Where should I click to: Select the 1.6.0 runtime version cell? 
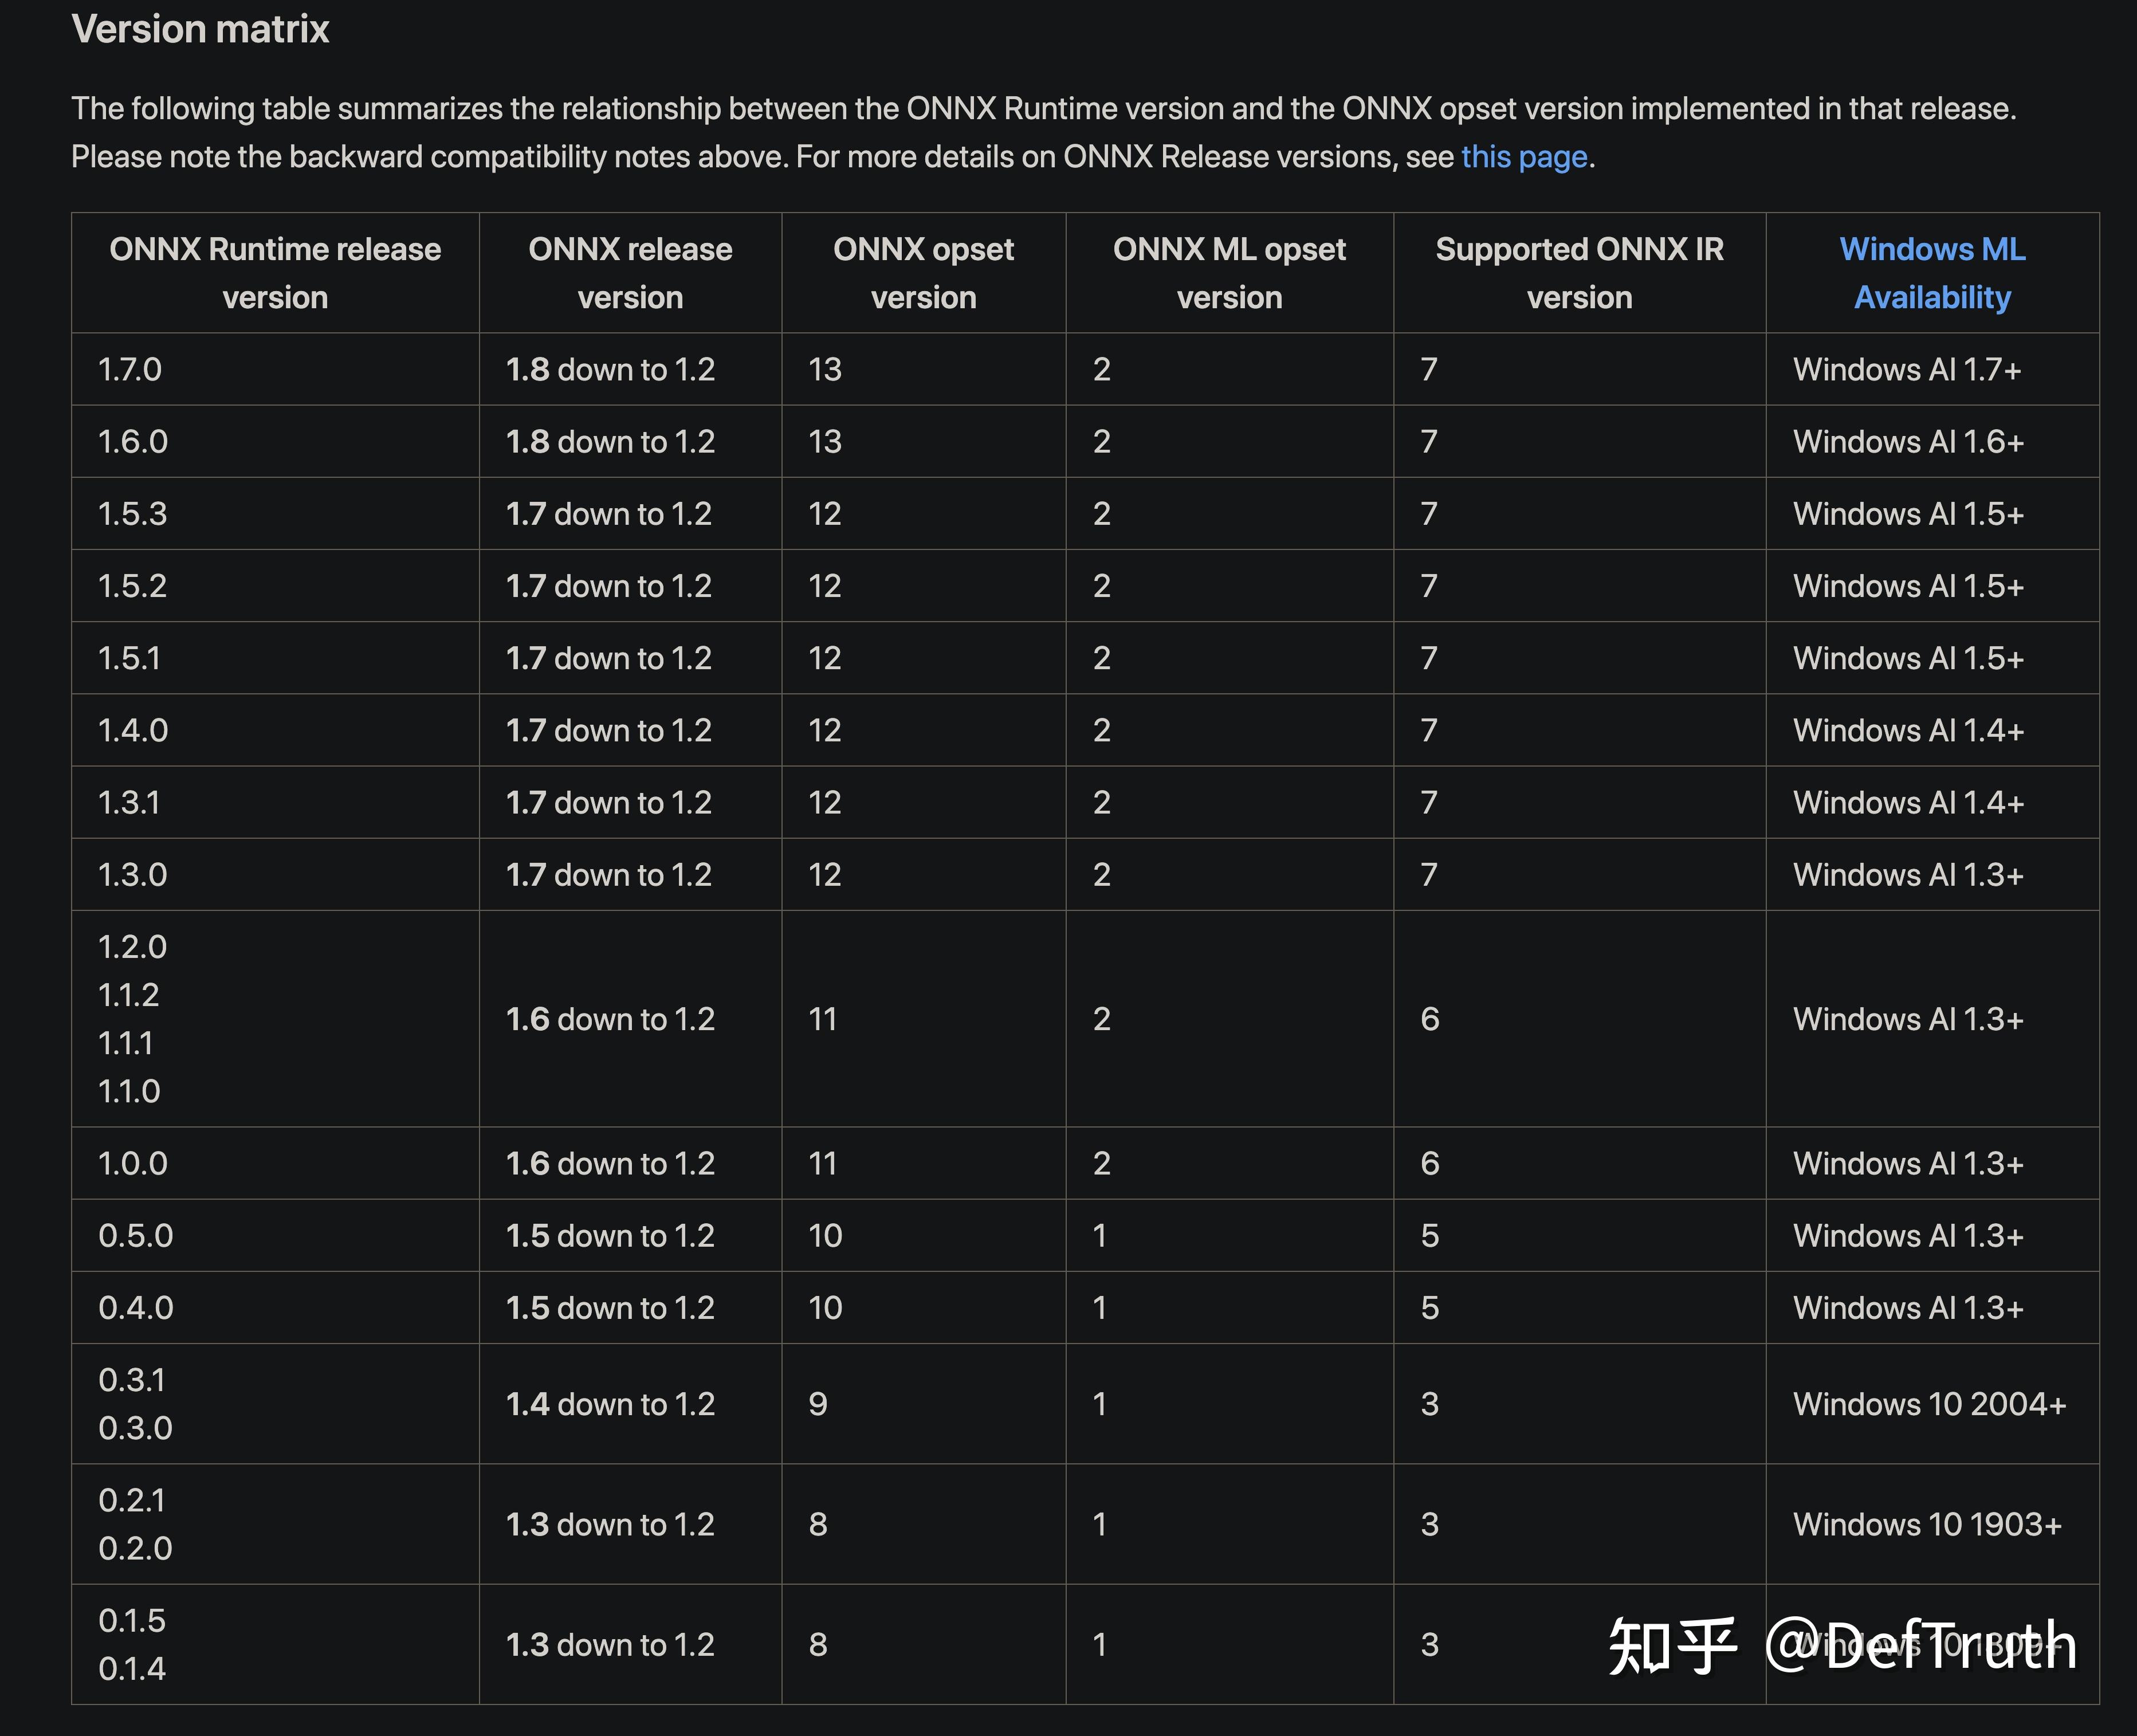click(133, 442)
